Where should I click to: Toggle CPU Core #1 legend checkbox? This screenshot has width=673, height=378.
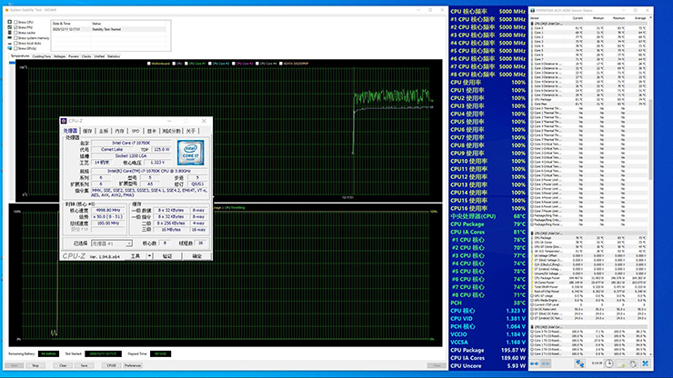[x=186, y=64]
